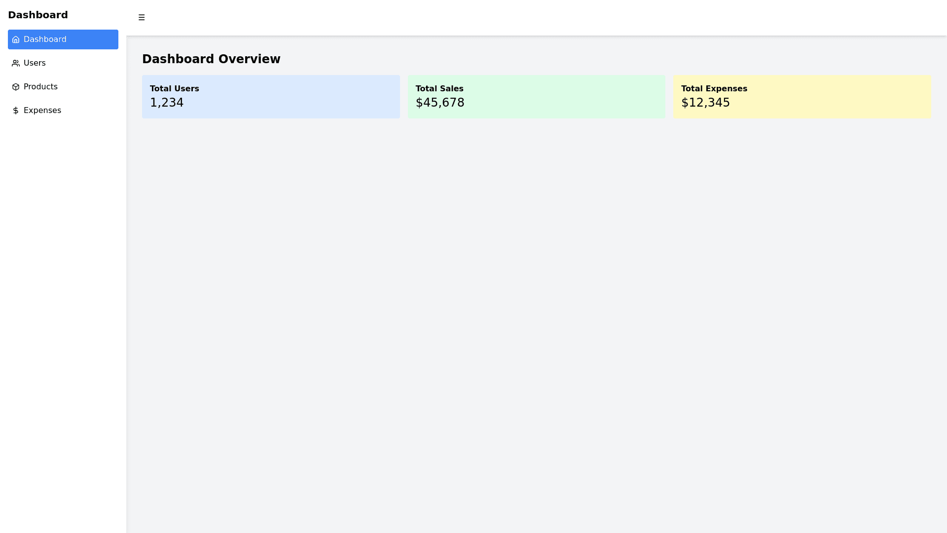Click the Products box icon
The width and height of the screenshot is (947, 533).
click(x=16, y=87)
